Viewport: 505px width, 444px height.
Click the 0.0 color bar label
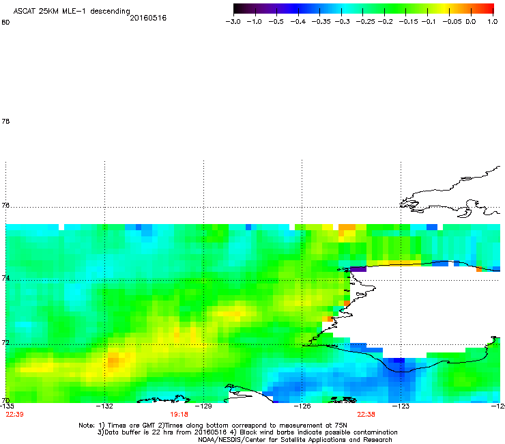pos(471,22)
